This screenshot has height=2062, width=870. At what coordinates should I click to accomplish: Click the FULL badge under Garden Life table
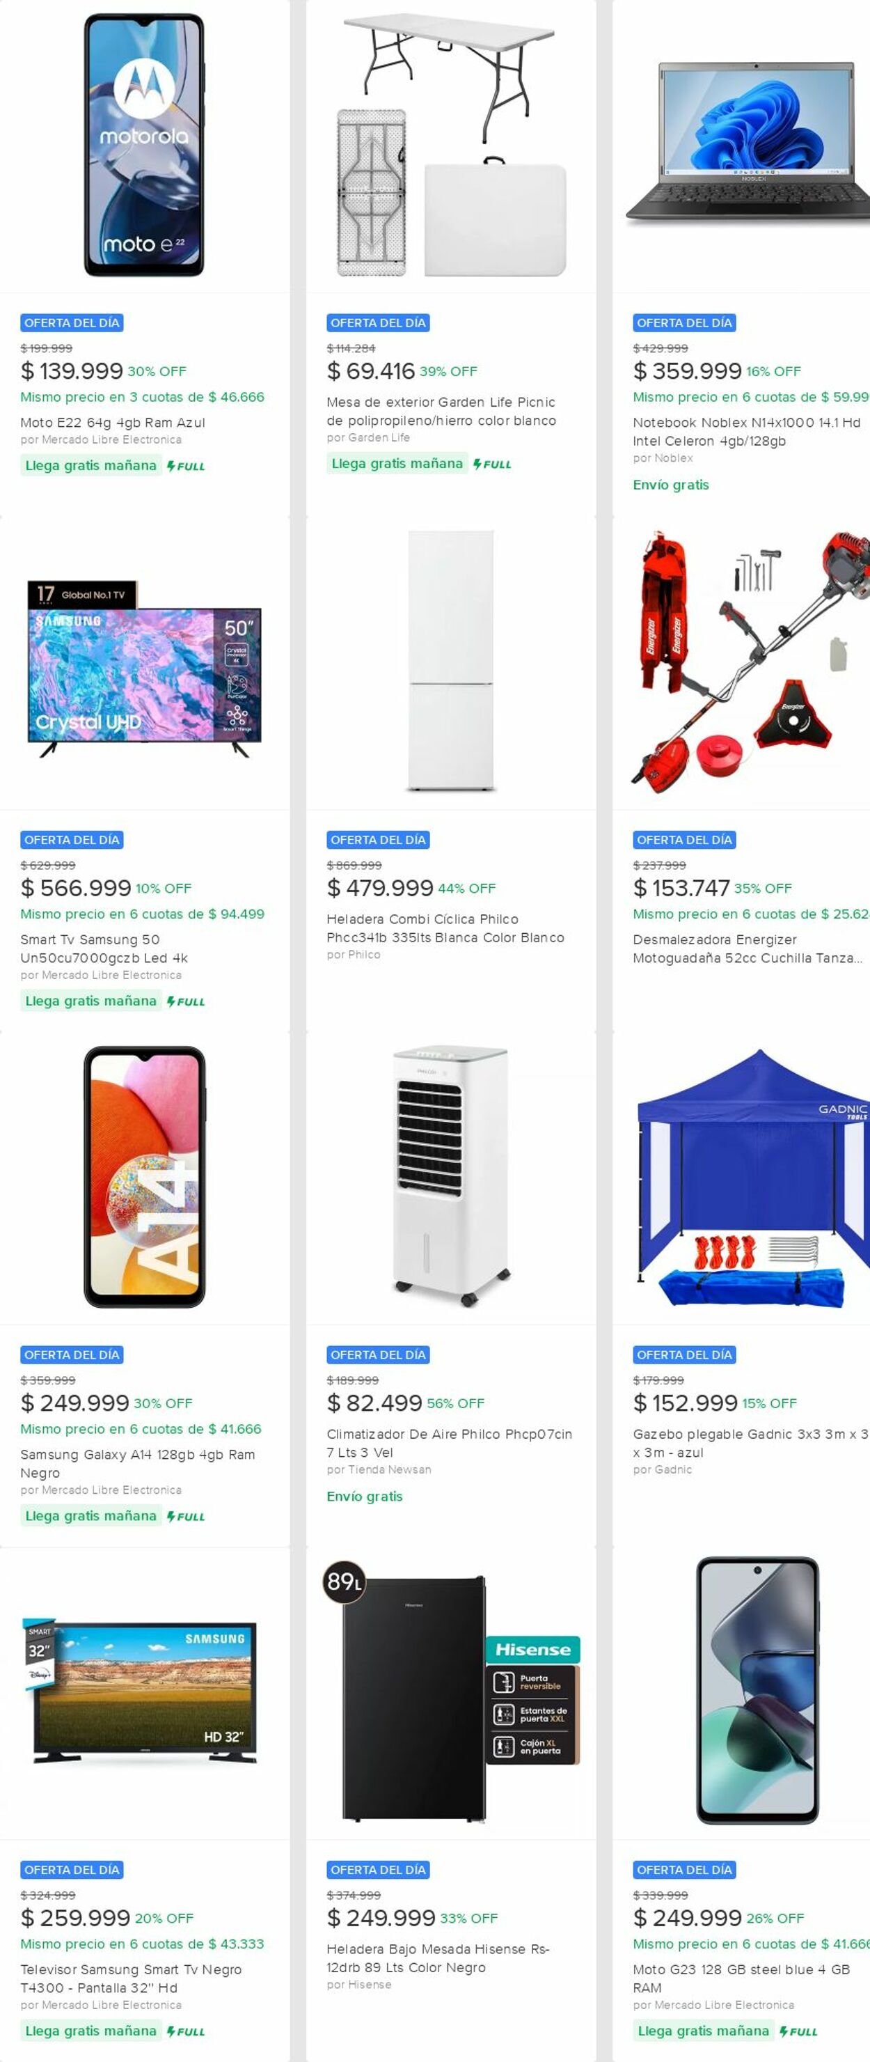click(492, 464)
